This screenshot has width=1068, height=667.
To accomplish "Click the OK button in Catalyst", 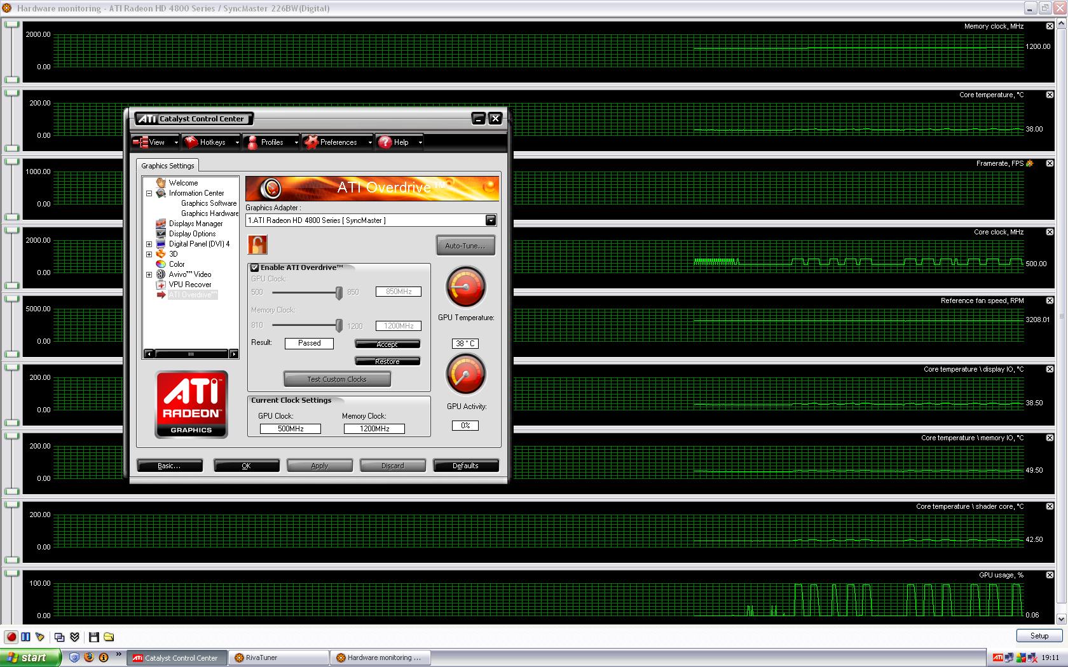I will point(246,466).
